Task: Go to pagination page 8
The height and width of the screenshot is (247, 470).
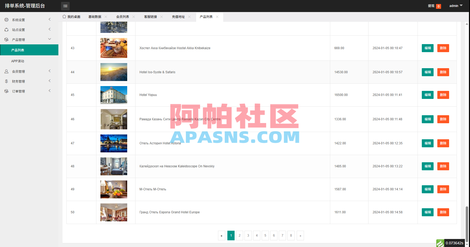Action: click(291, 236)
